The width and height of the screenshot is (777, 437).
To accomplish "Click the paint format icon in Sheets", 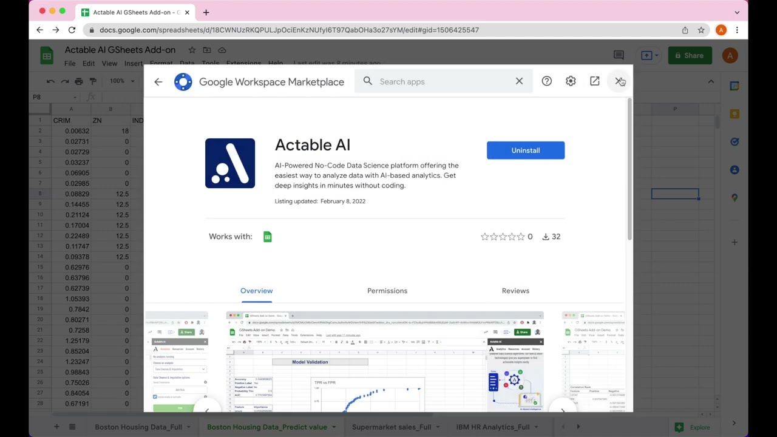I will coord(93,81).
